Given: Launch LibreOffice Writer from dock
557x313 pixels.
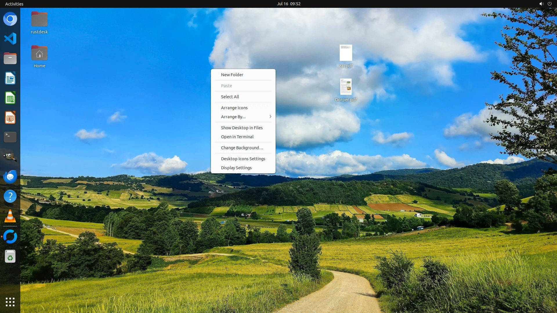Looking at the screenshot, I should (x=10, y=78).
